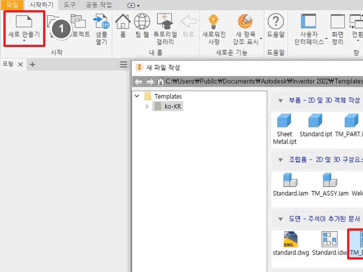Click the template path address bar

click(264, 82)
